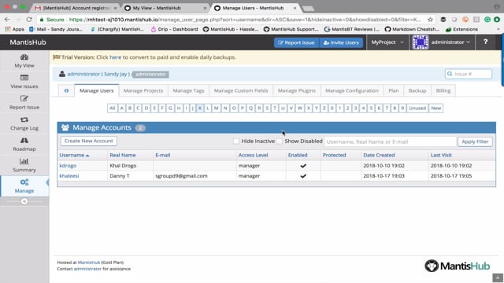Viewport: 504px width, 283px height.
Task: Open Change Log in the sidebar
Action: tap(24, 123)
